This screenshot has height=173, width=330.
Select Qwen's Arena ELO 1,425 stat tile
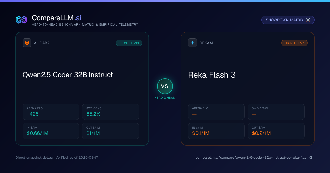(51, 112)
